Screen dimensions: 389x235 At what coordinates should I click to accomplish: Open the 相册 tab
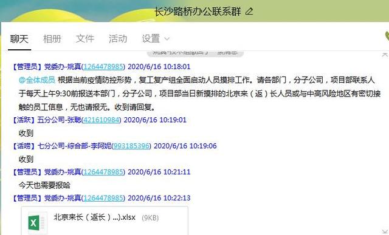pyautogui.click(x=52, y=39)
